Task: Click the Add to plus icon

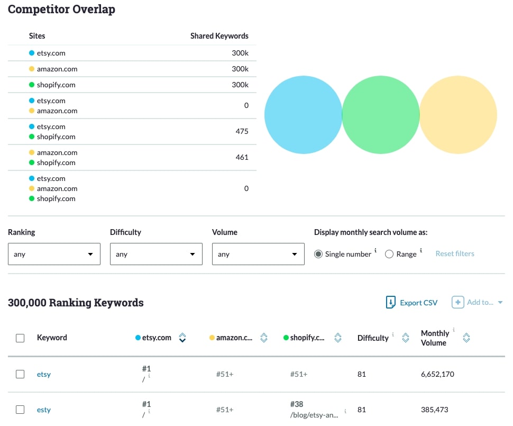Action: 457,302
